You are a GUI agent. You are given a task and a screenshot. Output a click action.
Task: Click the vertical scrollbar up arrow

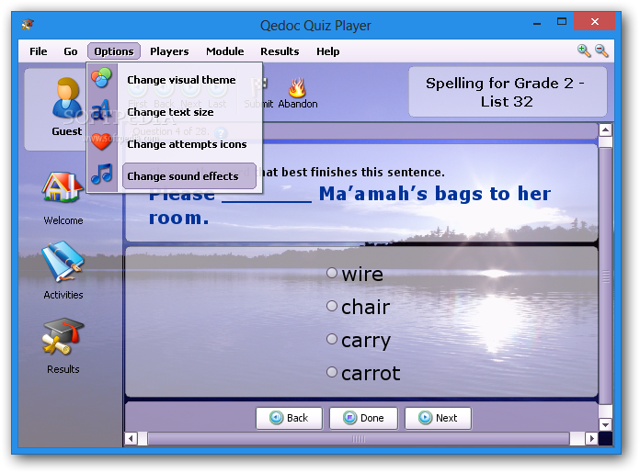coord(605,130)
